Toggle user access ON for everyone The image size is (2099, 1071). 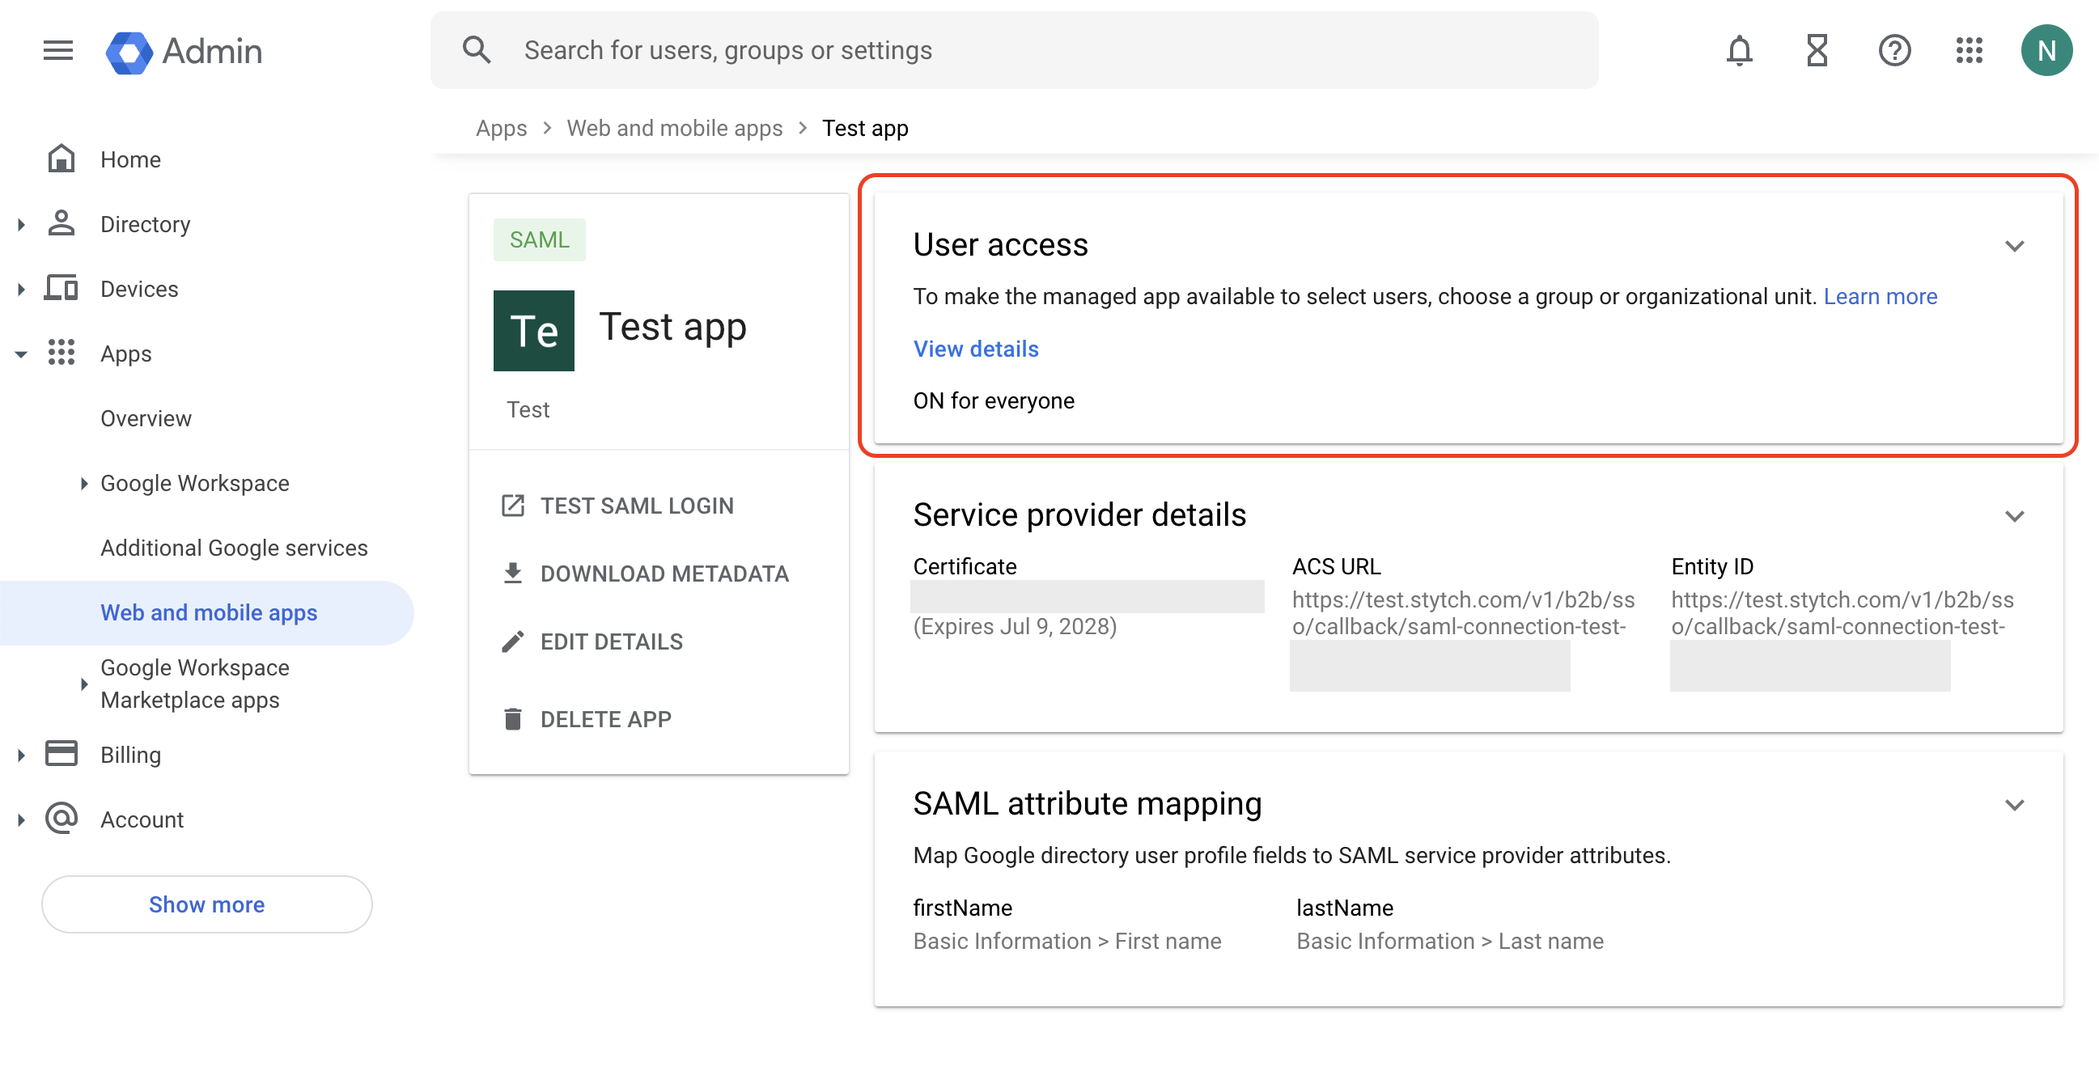click(x=975, y=349)
